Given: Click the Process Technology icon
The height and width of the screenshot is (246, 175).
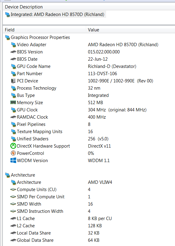Looking at the screenshot, I should pyautogui.click(x=14, y=88).
